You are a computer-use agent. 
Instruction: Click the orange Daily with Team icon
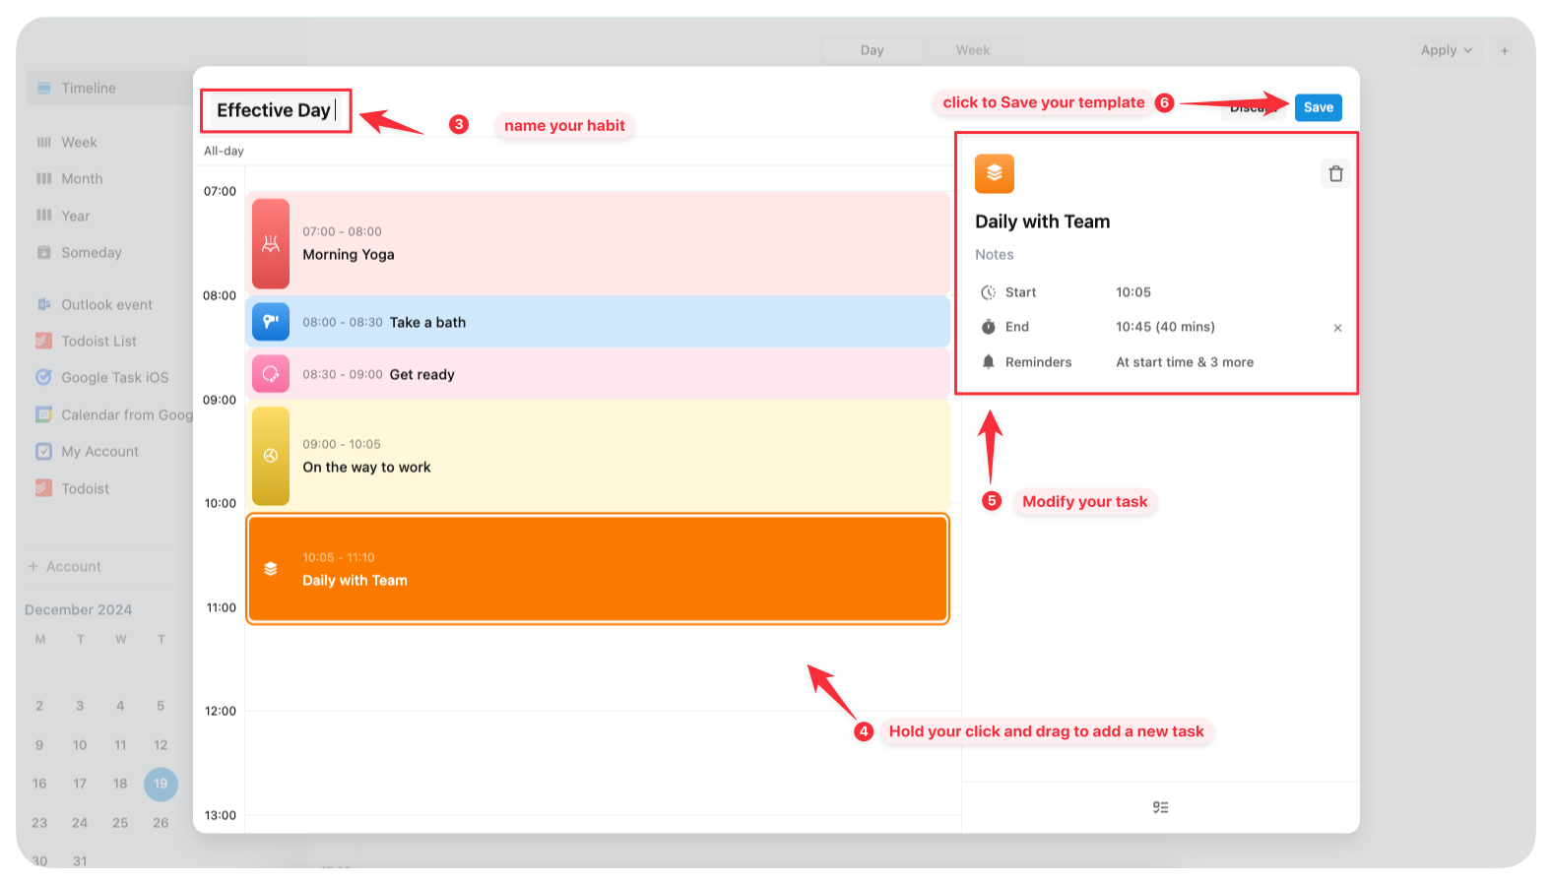pos(994,174)
